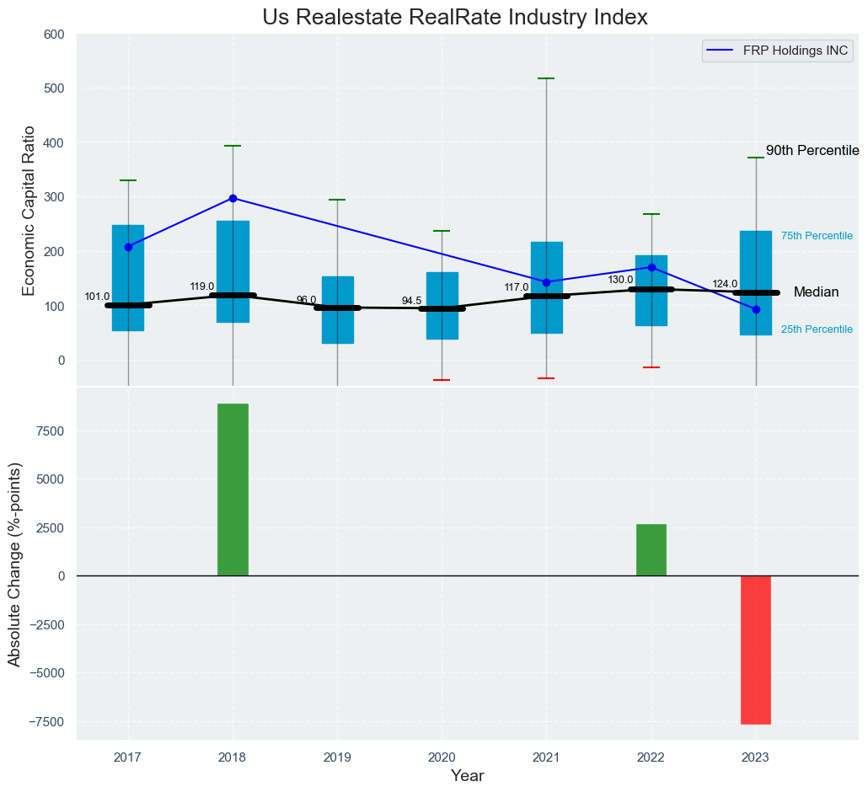Click the Median annotation text
The width and height of the screenshot is (868, 792).
pos(816,292)
